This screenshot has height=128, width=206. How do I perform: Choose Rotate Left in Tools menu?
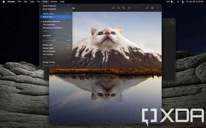pyautogui.click(x=56, y=45)
